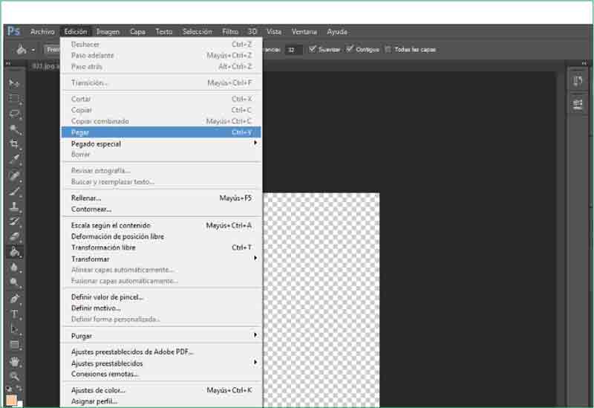Select the Rectangular Marquee tool
Viewport: 594px width, 408px height.
(14, 98)
